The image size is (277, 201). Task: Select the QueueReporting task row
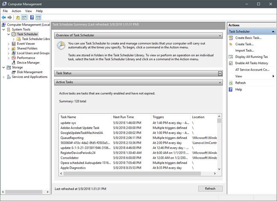[x=138, y=138]
